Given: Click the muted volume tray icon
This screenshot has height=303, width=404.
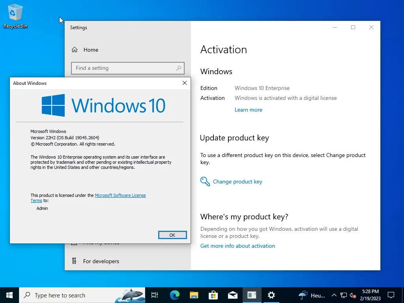Looking at the screenshot, I should coord(353,296).
